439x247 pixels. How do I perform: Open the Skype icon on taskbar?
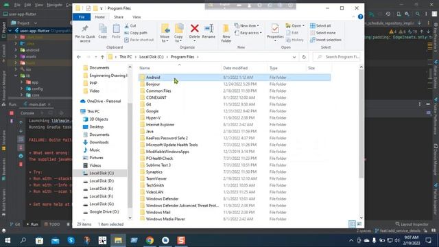pyautogui.click(x=71, y=240)
